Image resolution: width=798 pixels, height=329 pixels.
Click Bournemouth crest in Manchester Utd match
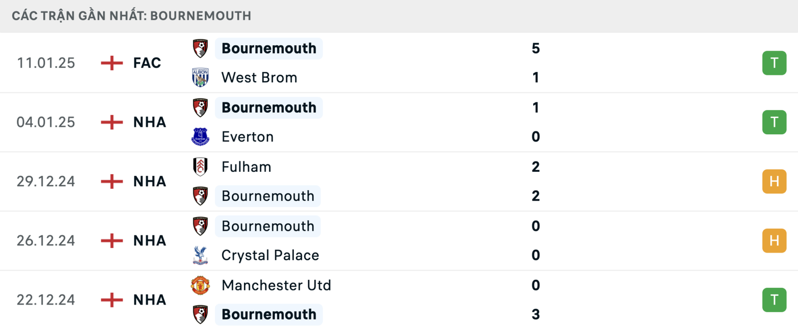(200, 315)
